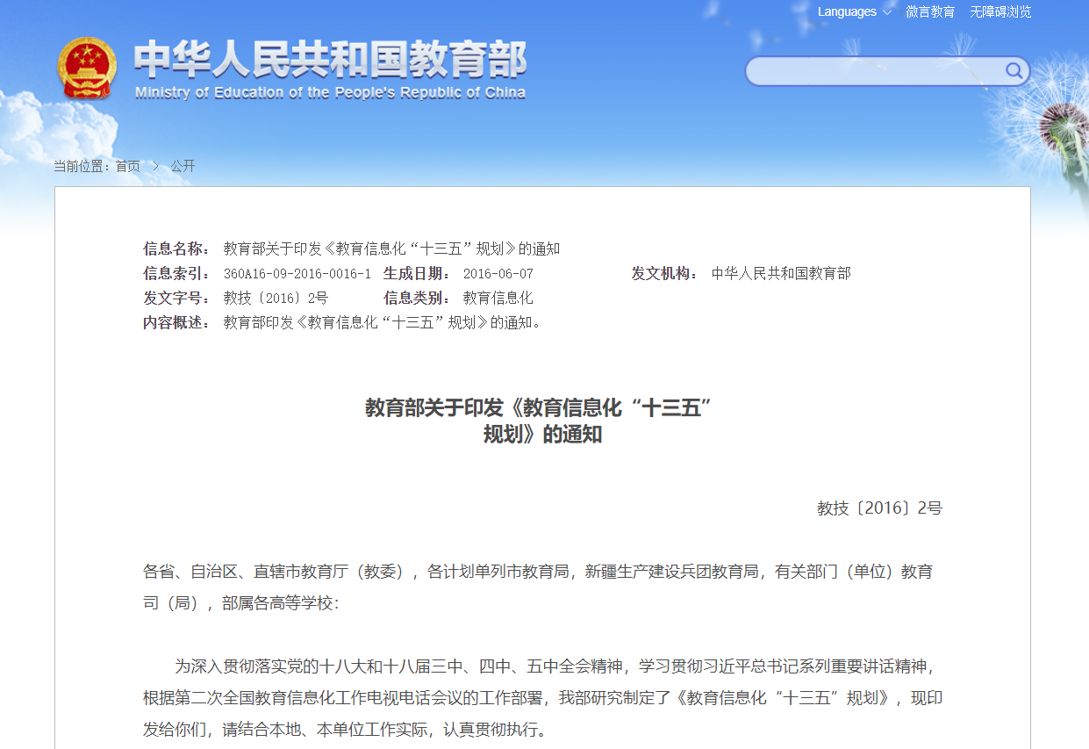Click the 信息类别 label

tap(417, 298)
